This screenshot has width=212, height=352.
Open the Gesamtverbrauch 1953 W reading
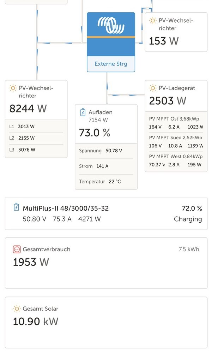point(31,262)
